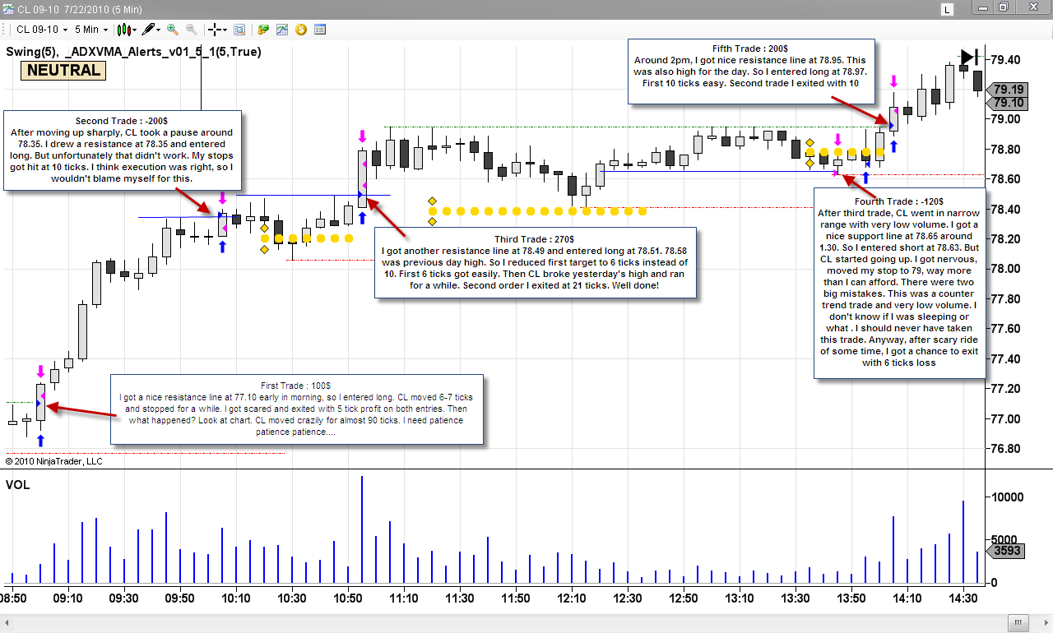Viewport: 1053px width, 633px height.
Task: Click the 12:50 time axis label
Action: pos(683,598)
